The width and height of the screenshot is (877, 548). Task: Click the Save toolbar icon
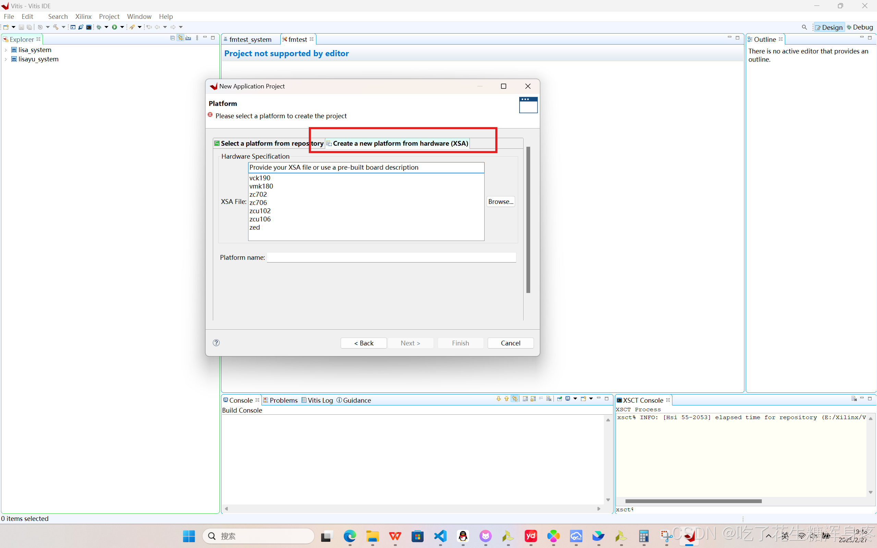click(x=21, y=27)
